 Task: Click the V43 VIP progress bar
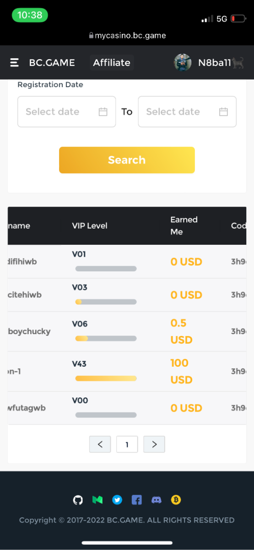click(x=106, y=379)
